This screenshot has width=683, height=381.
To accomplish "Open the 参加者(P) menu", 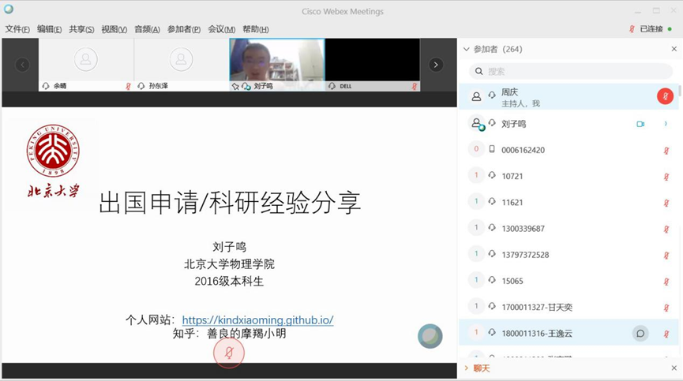I will [184, 29].
